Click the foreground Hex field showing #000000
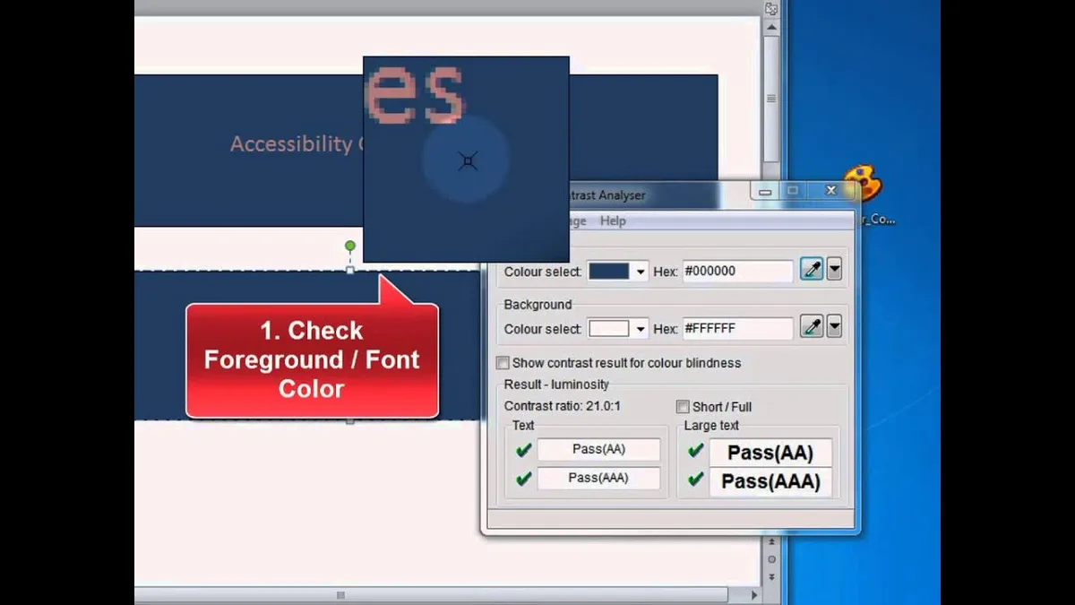 738,271
